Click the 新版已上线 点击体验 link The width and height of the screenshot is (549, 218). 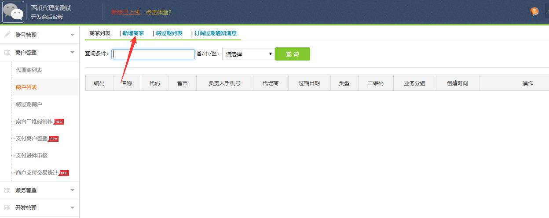click(141, 12)
